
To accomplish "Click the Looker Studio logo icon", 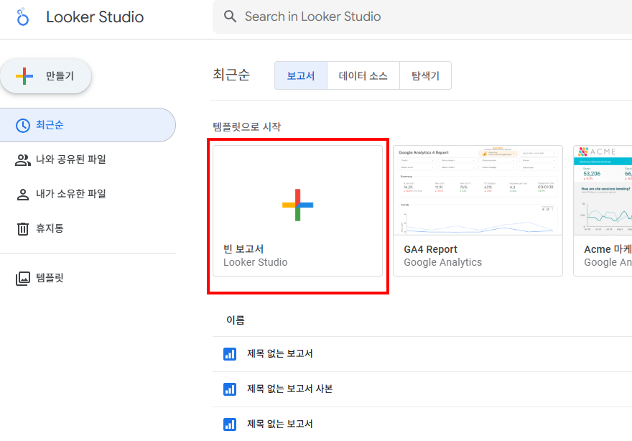I will pos(22,17).
